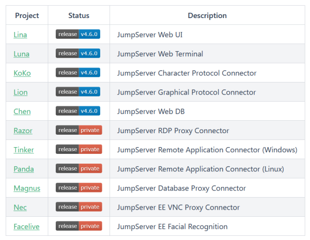Select 'JumpServer Database Proxy Connector' description
Screen dimensions: 310x240
[181, 188]
